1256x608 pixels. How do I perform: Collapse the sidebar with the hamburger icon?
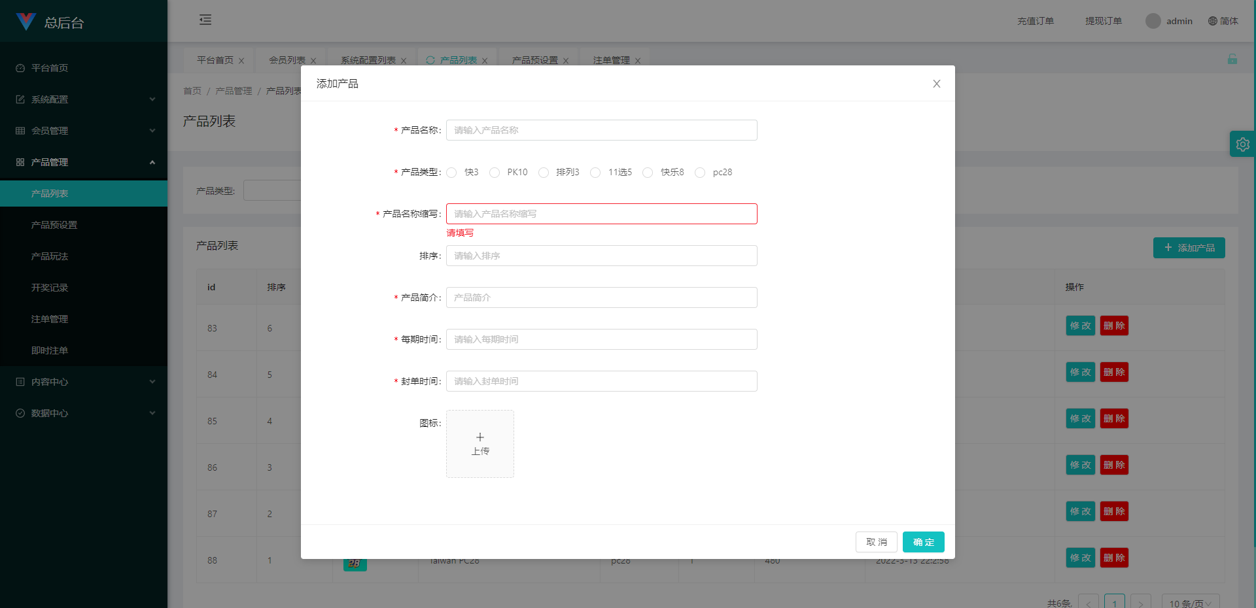[x=205, y=20]
